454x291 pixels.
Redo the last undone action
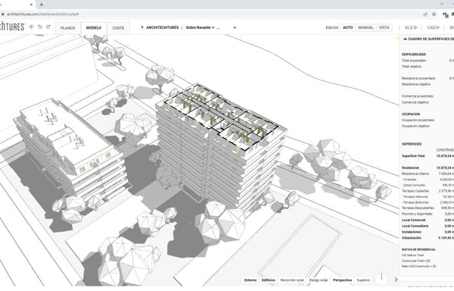tap(48, 27)
